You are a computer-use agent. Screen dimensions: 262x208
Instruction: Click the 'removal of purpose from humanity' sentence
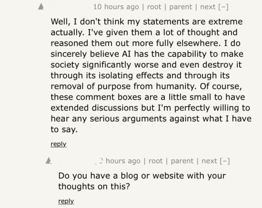click(123, 87)
